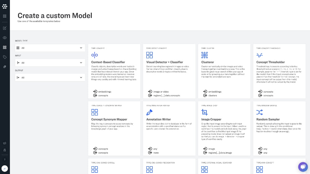The width and height of the screenshot is (310, 174).
Task: Click the bug report icon in the sidebar
Action: click(x=5, y=150)
